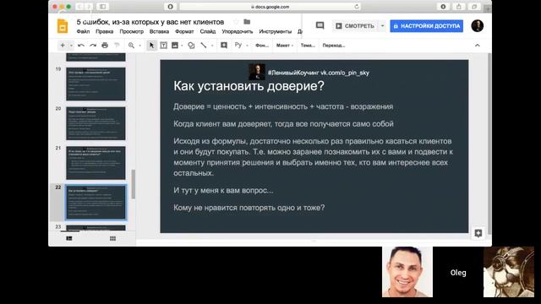
Task: Click the slide title 'Как установить доверие?'
Action: pyautogui.click(x=249, y=86)
